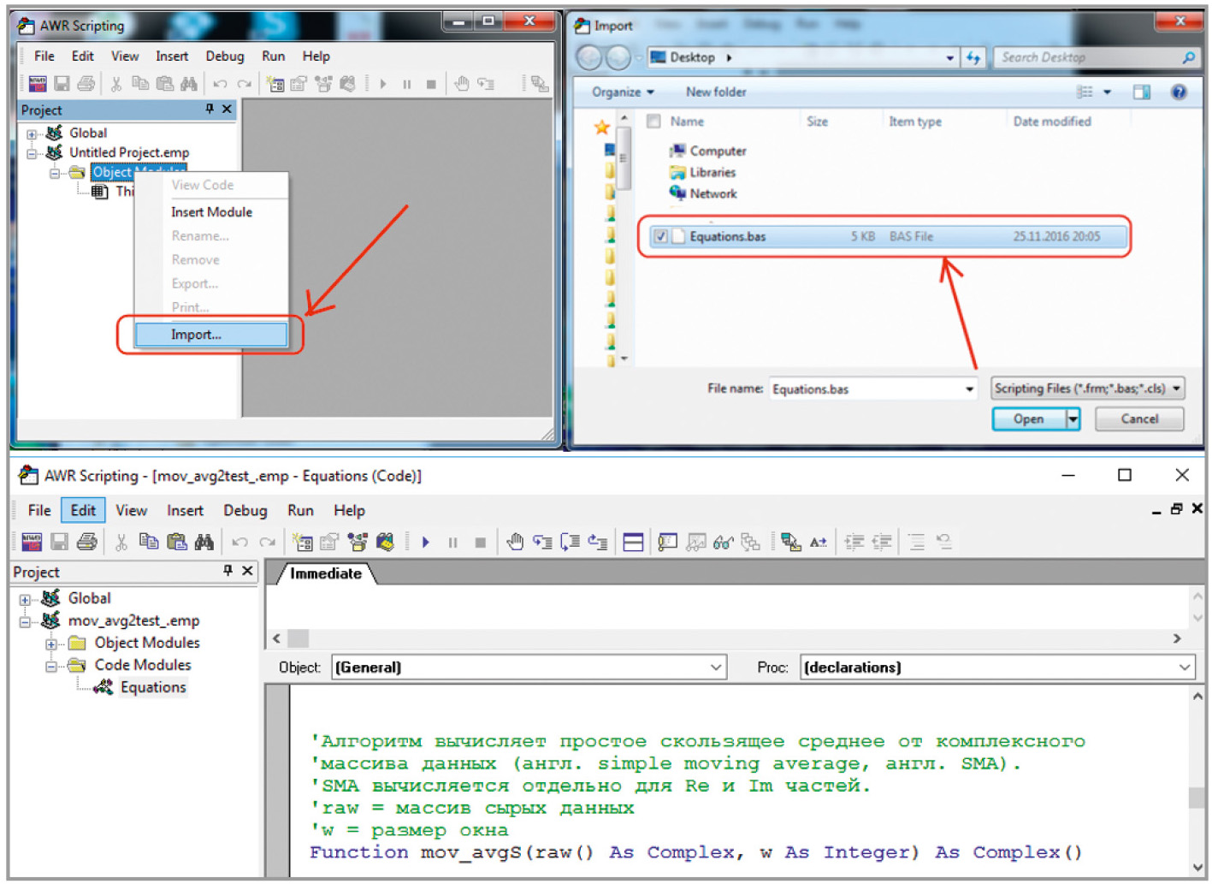Screen dimensions: 1212x884
Task: Click Redo arrow icon in lower toolbar
Action: 267,542
